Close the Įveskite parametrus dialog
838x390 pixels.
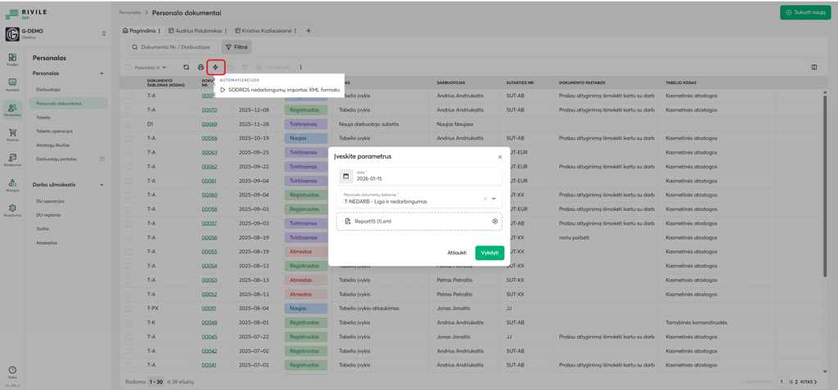500,157
